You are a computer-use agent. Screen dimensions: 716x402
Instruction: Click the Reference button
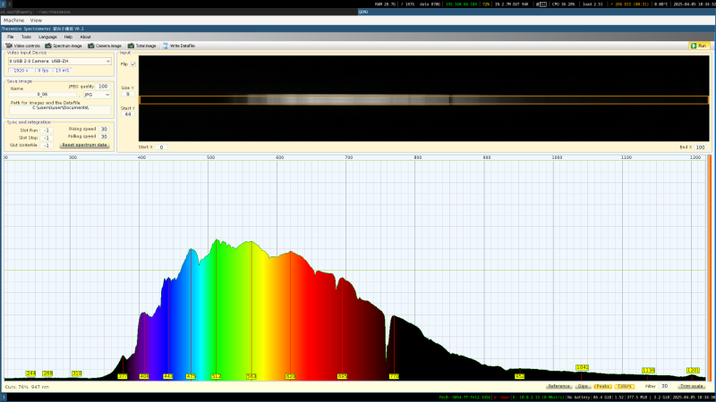pos(559,386)
